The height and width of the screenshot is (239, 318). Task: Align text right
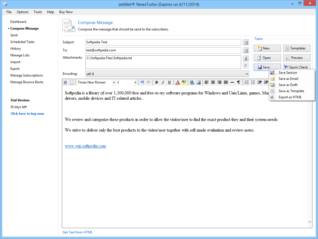[x=219, y=82]
